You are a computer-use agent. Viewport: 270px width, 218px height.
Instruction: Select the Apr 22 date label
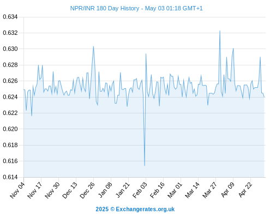(245, 190)
